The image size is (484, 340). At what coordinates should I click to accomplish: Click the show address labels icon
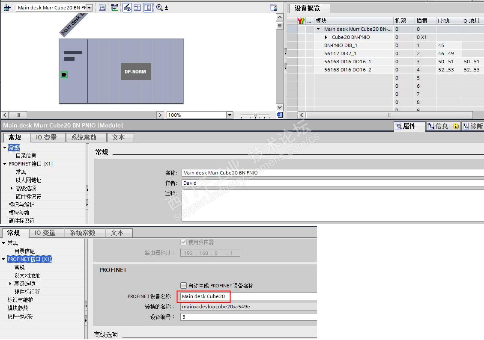pos(102,8)
